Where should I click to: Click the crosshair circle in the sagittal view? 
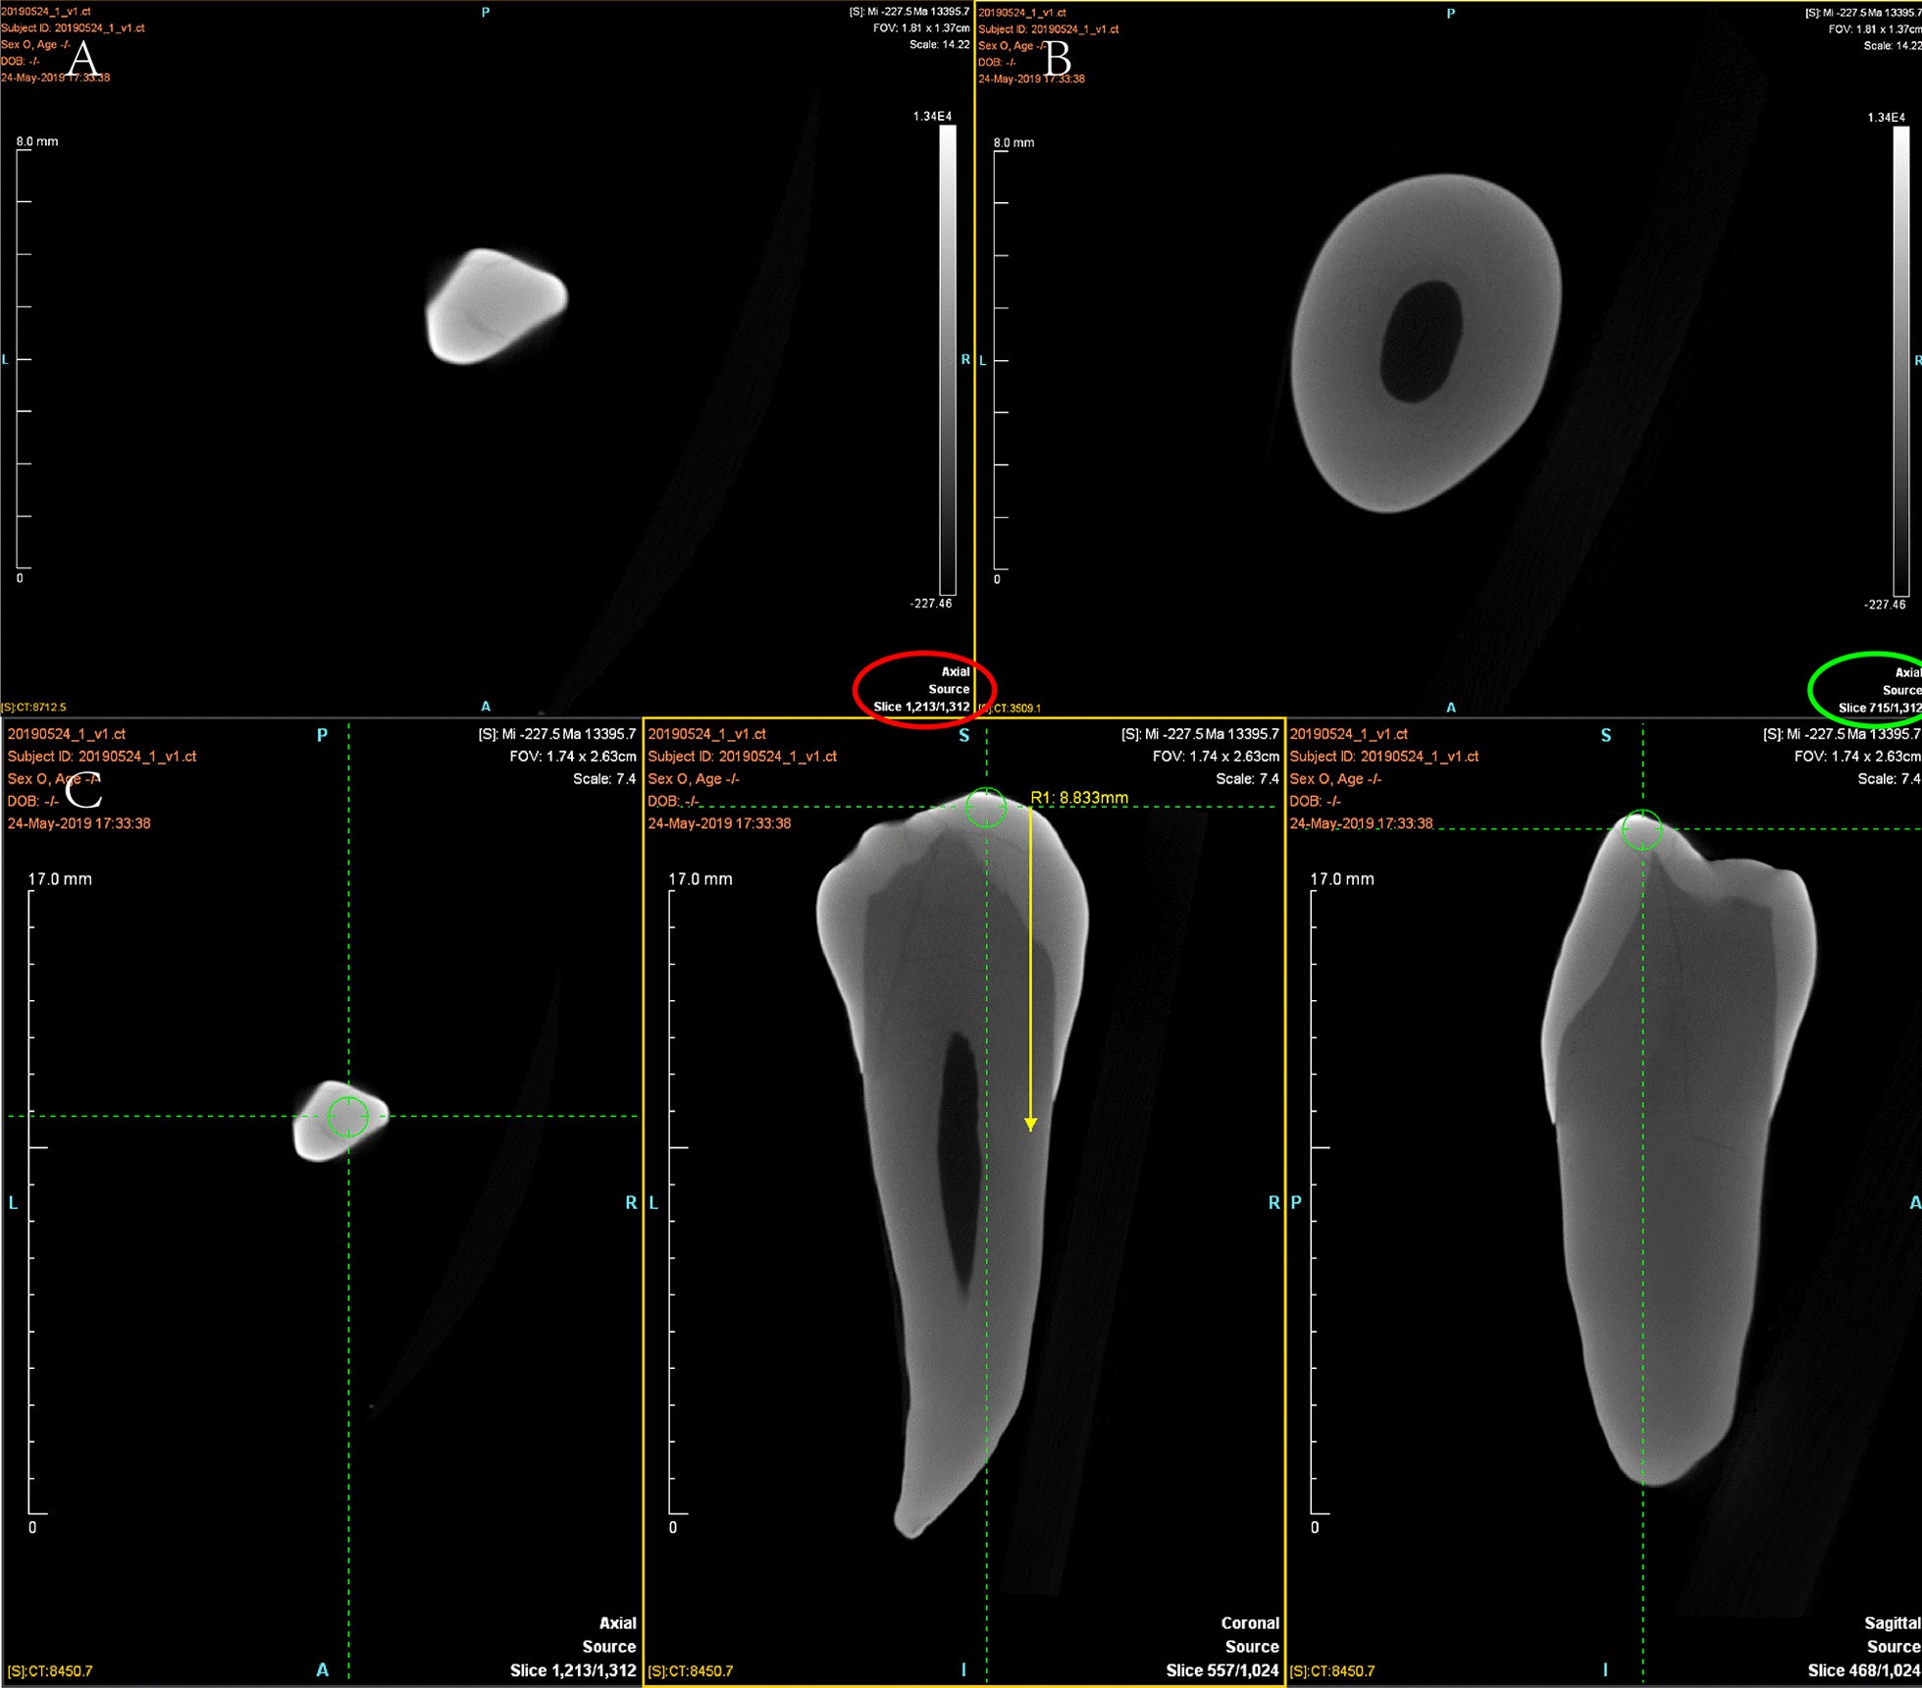(1641, 829)
